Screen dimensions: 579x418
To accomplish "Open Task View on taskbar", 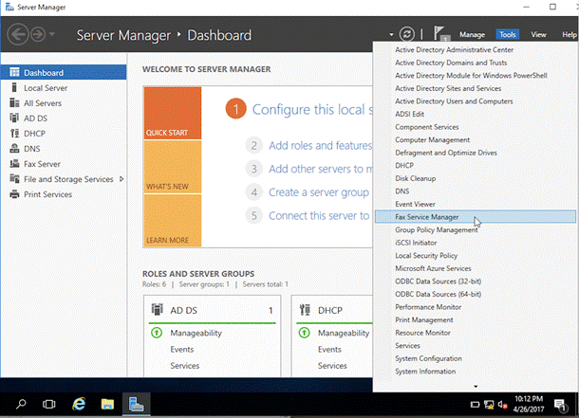I will (49, 403).
